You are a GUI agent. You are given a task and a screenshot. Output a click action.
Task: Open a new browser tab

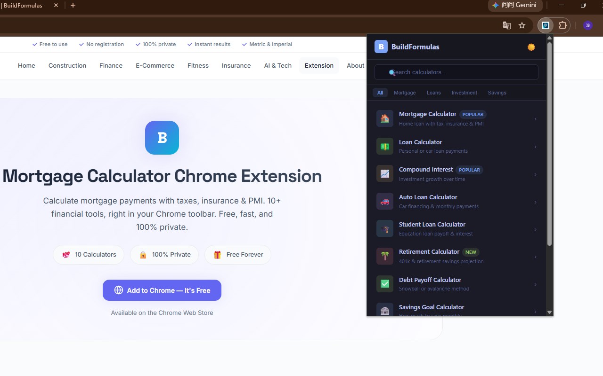[x=73, y=5]
